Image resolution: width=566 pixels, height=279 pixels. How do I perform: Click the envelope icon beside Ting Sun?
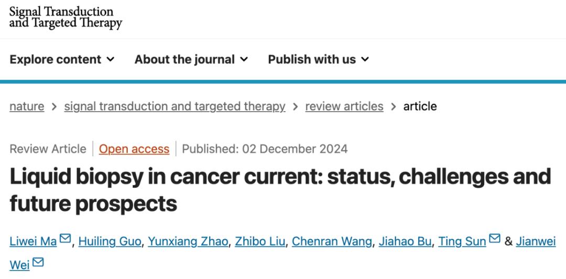pyautogui.click(x=495, y=240)
